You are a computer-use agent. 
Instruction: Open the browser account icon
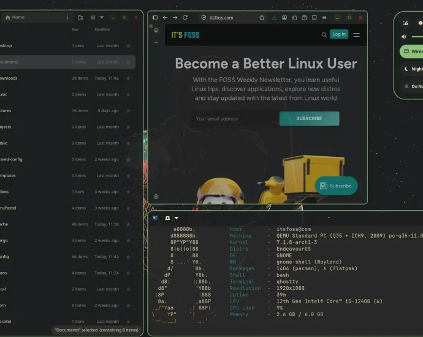[284, 18]
